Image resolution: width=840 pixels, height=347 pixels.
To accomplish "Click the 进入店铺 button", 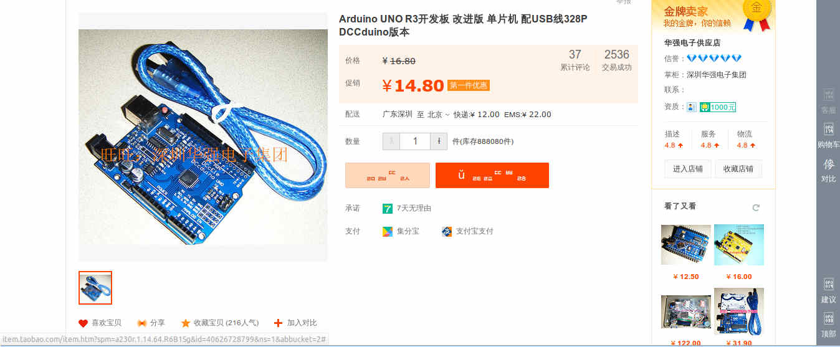I will pyautogui.click(x=688, y=169).
